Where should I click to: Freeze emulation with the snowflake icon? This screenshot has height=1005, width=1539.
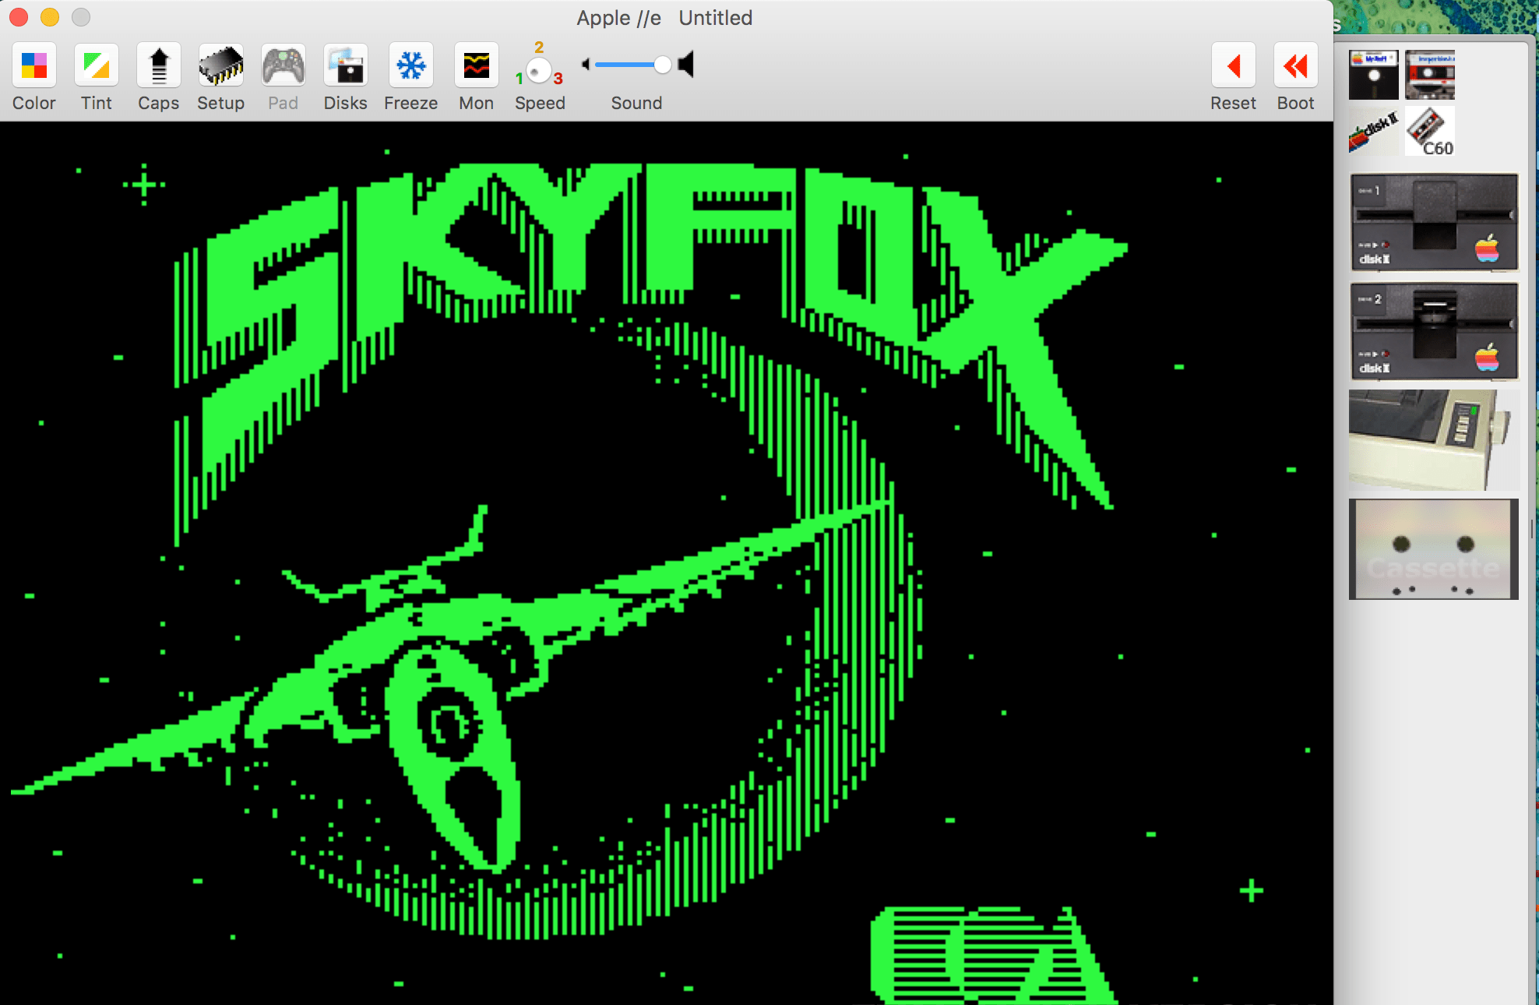click(x=410, y=66)
